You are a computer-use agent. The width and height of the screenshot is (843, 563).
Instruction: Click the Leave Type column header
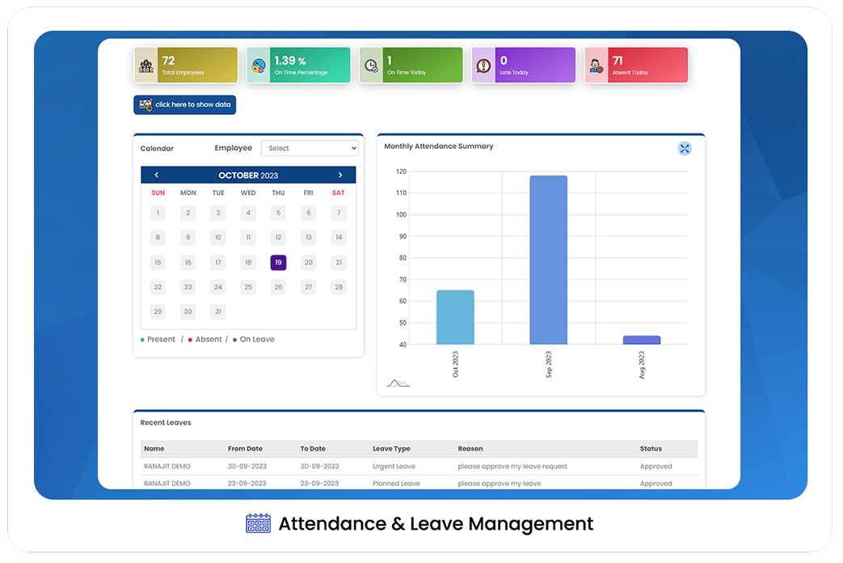[x=391, y=448]
